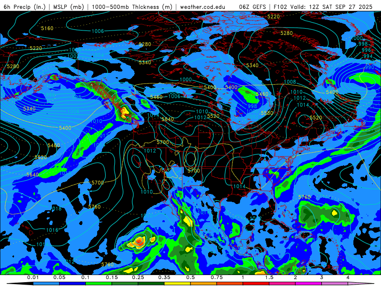The image size is (381, 286).
Task: Click the 1.5 legend value
Action: [269, 277]
